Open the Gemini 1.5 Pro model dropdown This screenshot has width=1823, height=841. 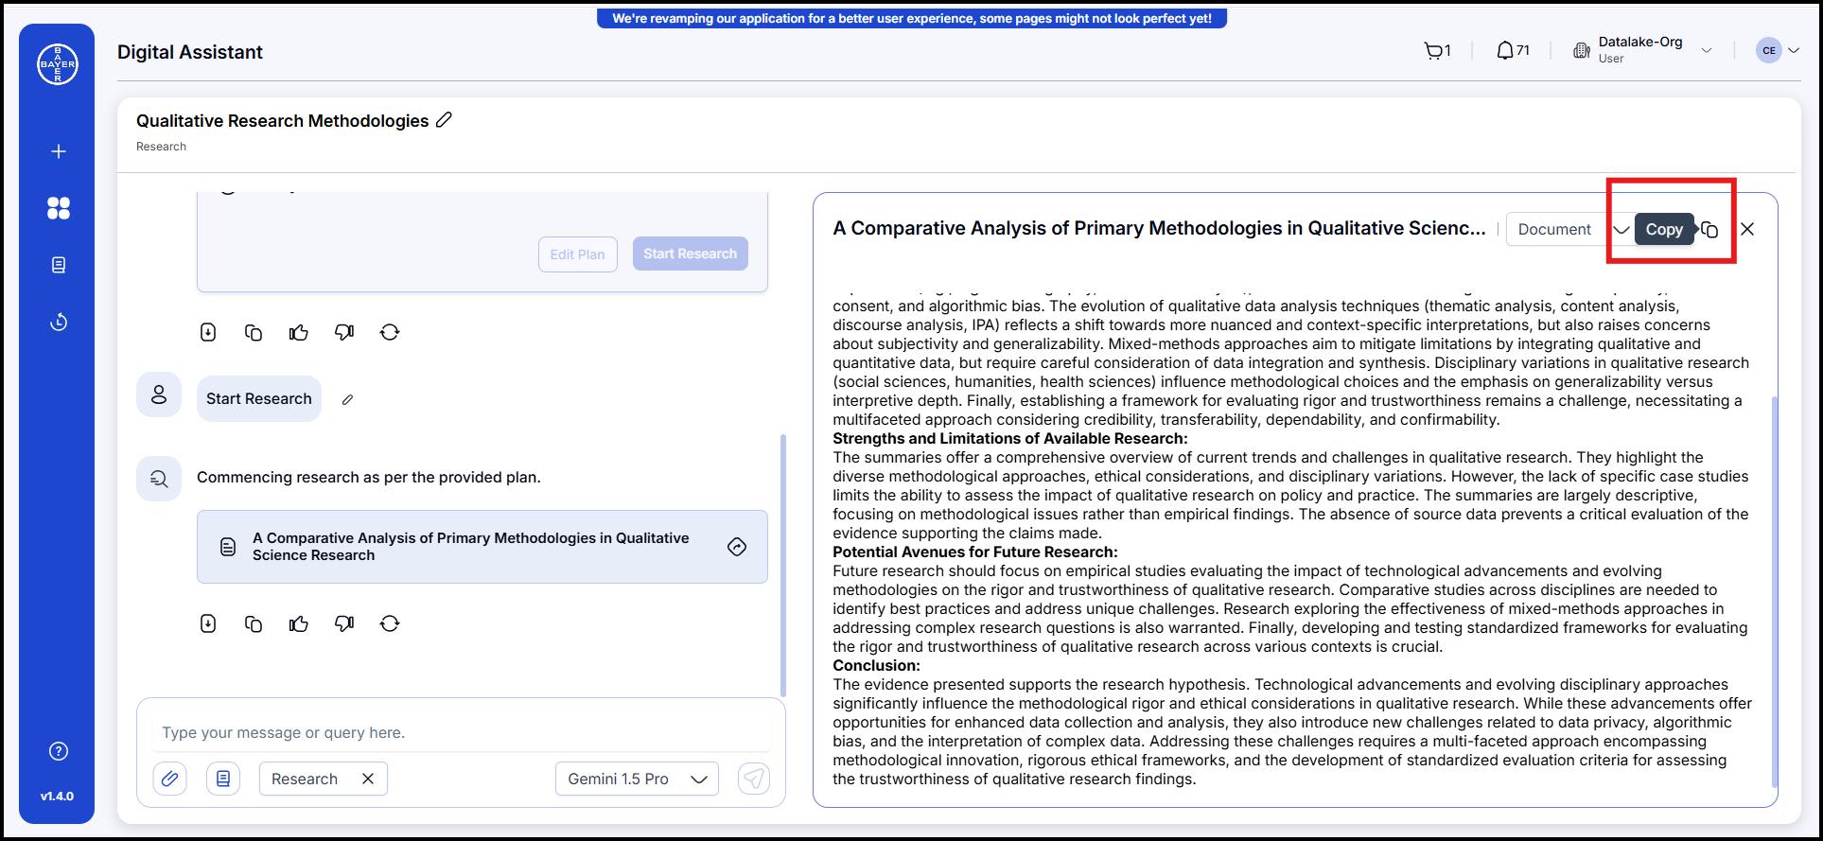[637, 779]
